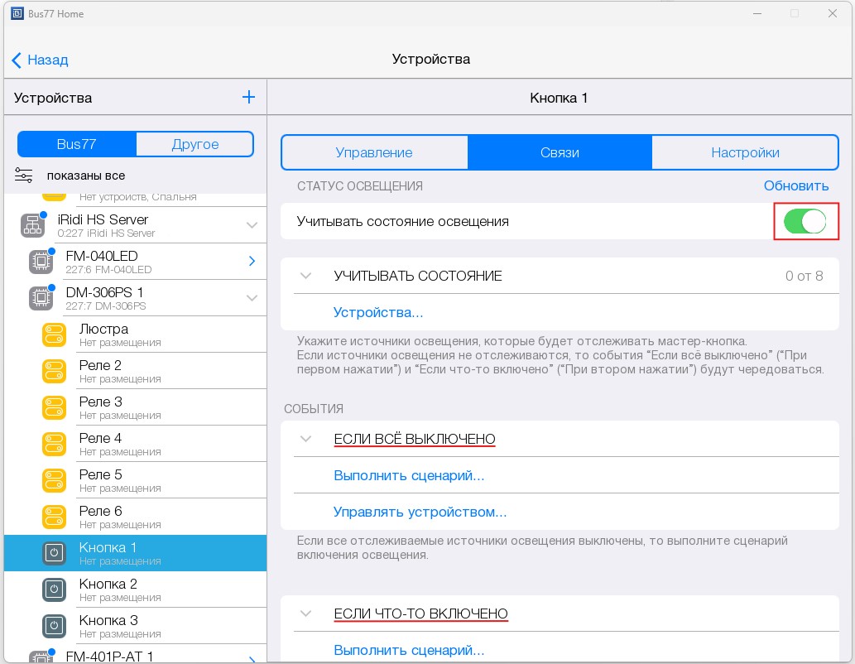Switch the device list to Bus77
Screen dimensions: 855x664
(x=77, y=144)
